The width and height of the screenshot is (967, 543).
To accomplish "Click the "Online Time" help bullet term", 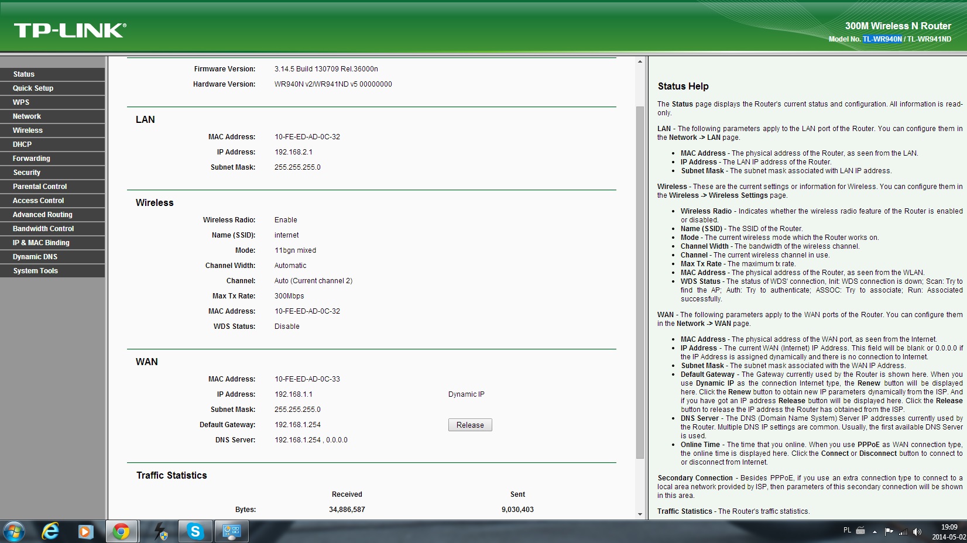I will click(700, 445).
